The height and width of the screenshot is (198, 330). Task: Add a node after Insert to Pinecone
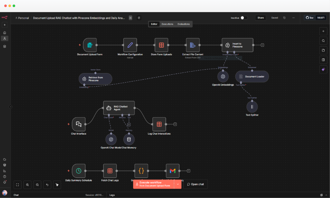point(262,45)
